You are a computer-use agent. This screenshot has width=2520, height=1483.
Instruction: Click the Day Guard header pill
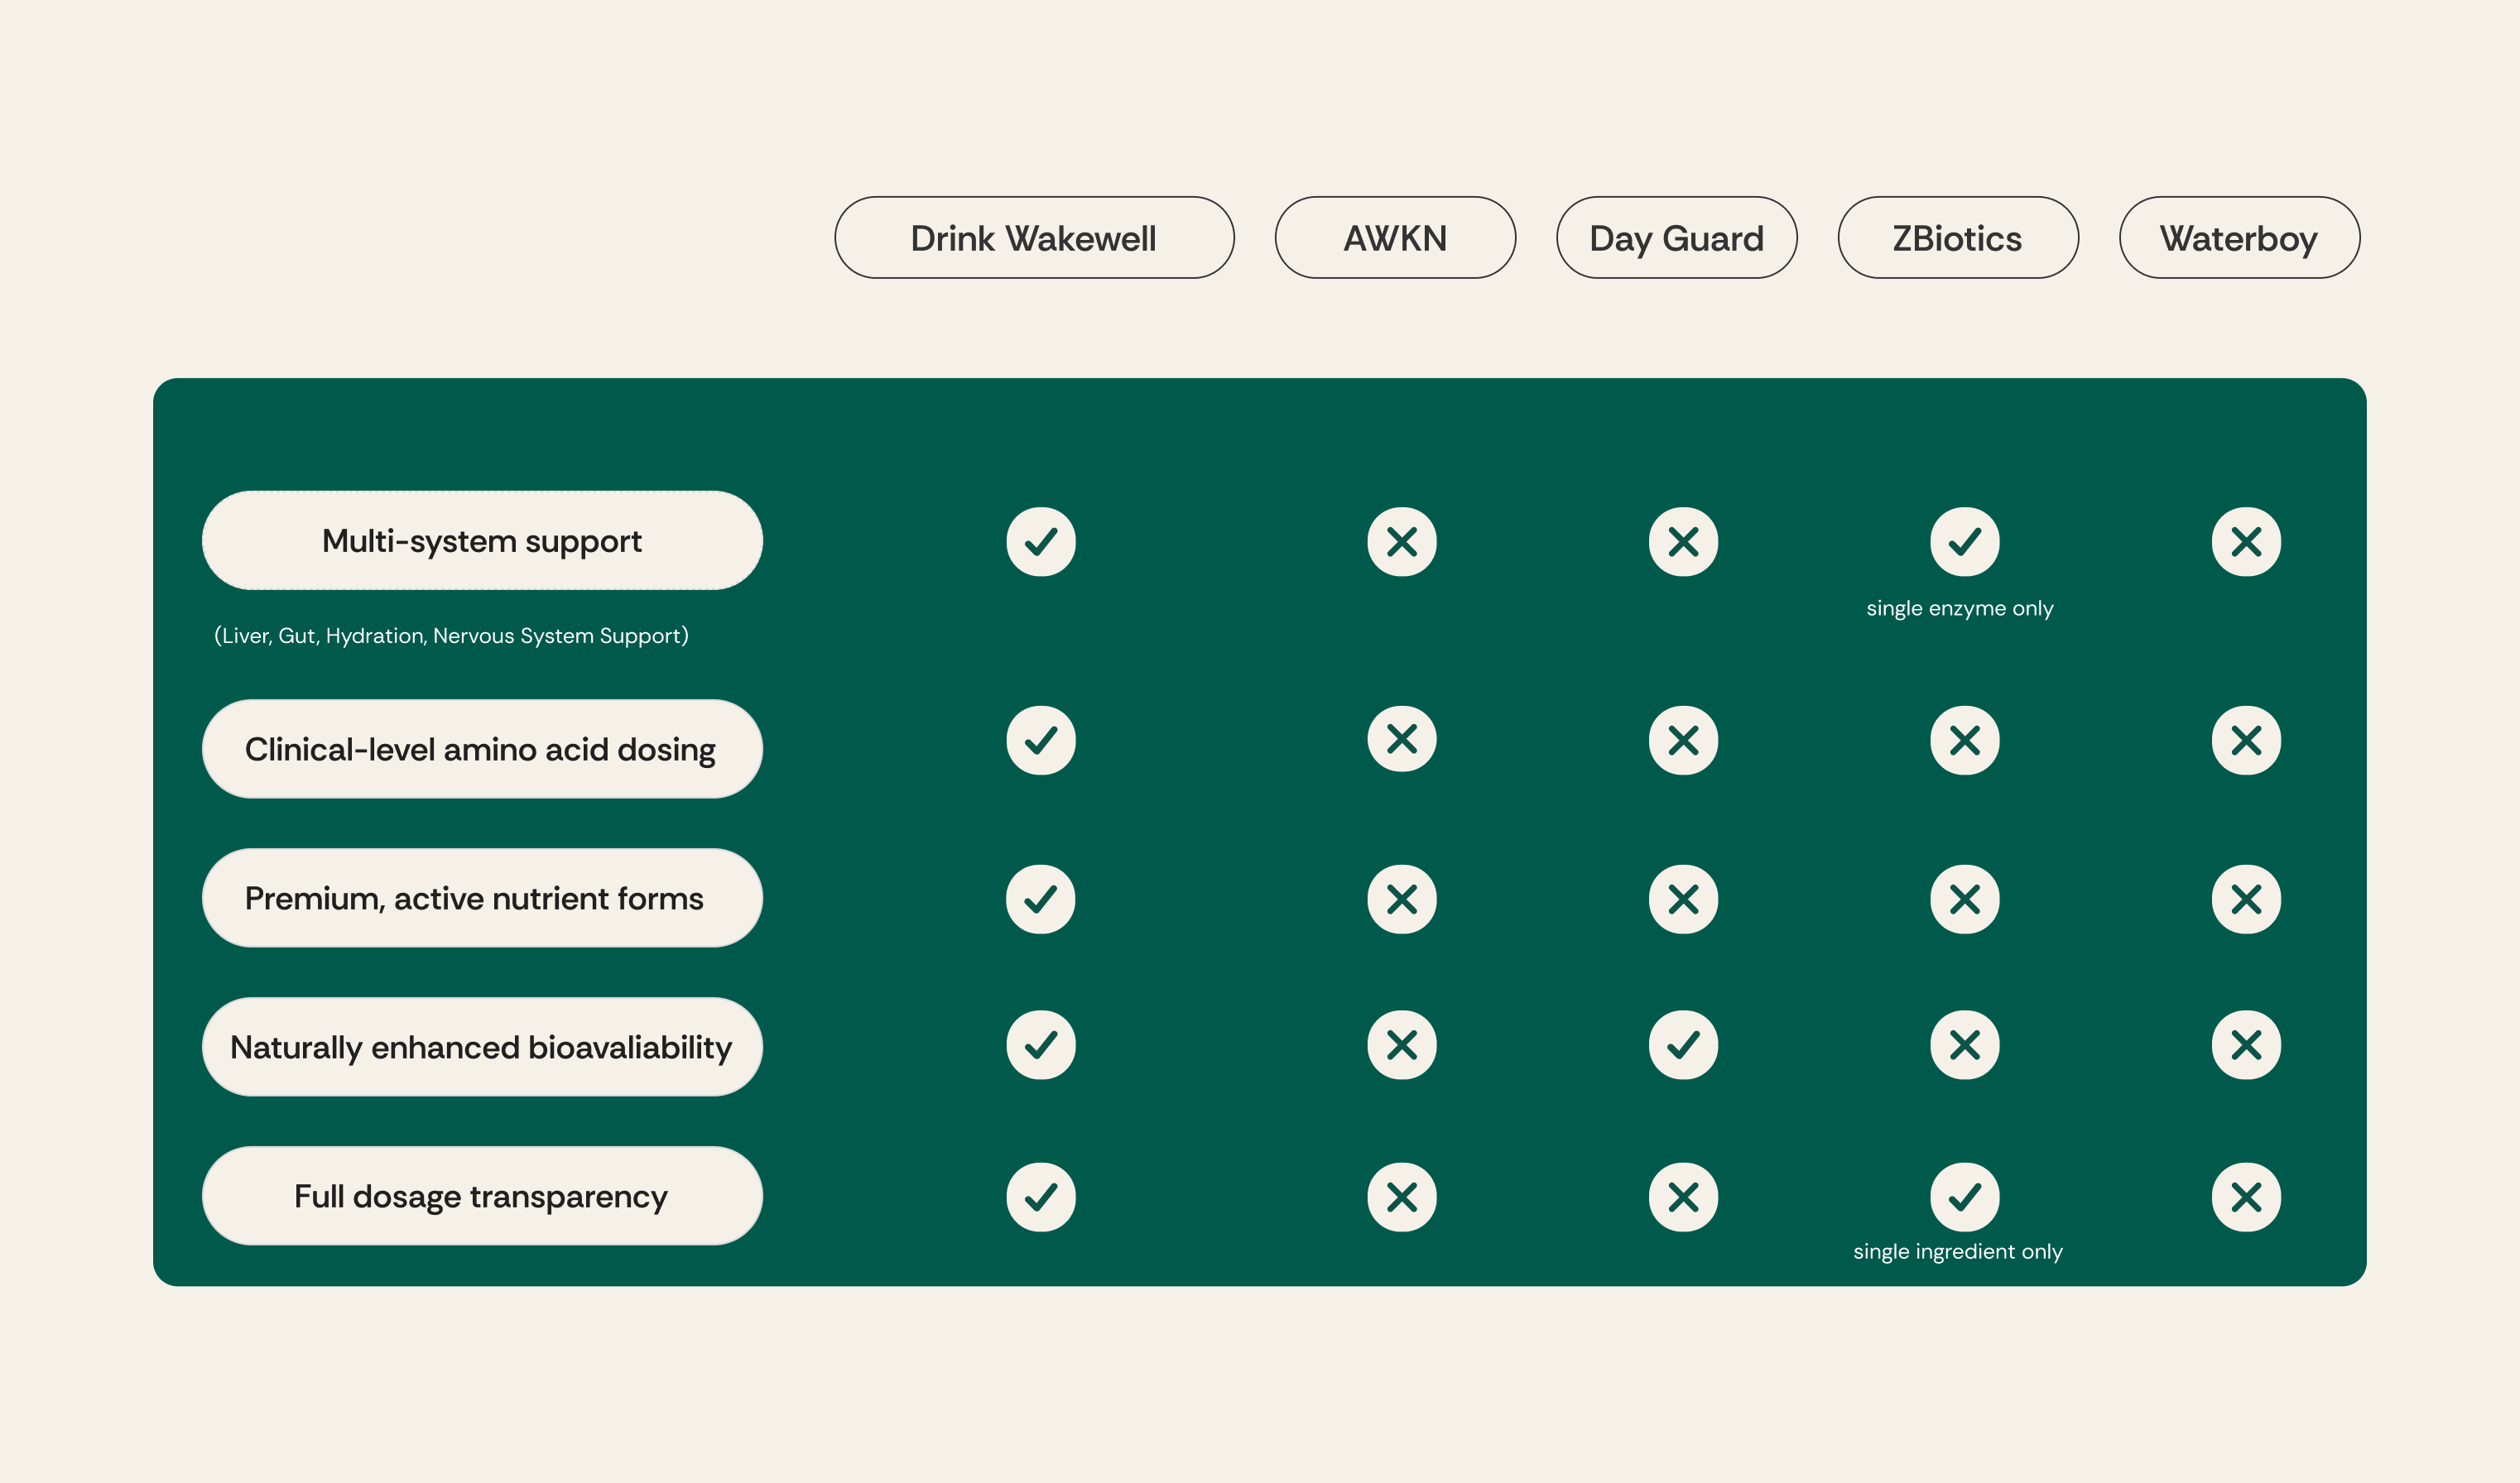tap(1676, 238)
